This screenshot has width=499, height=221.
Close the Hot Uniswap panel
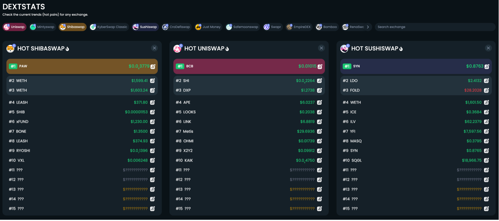tap(321, 48)
